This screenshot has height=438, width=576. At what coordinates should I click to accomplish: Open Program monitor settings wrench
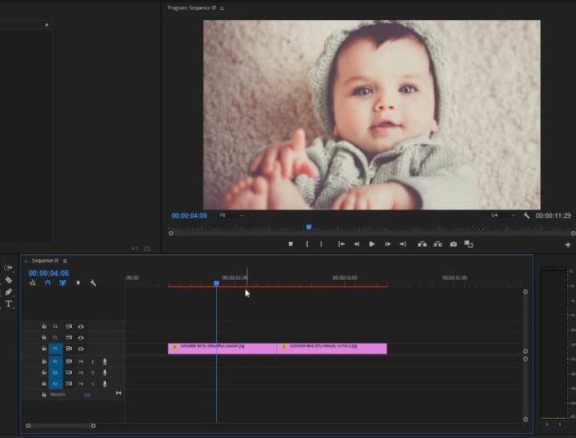pos(526,215)
